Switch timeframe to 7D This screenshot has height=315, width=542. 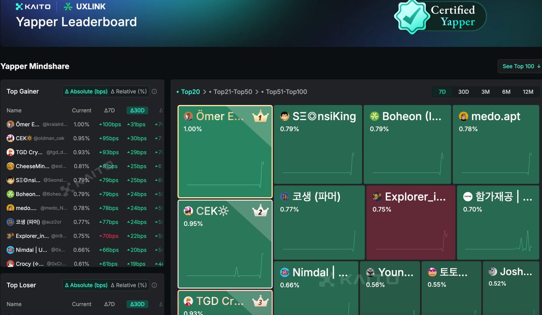(442, 92)
